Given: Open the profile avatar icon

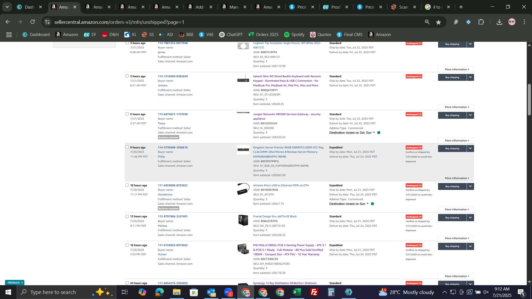Looking at the screenshot, I should pos(512,22).
